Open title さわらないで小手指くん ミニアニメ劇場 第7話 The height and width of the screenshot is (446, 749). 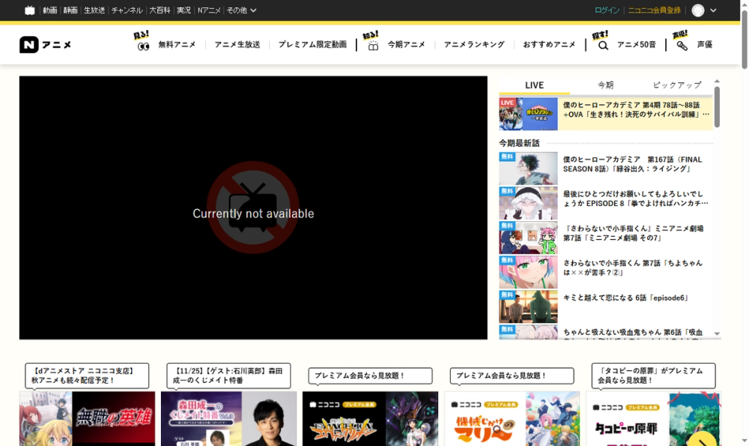633,233
